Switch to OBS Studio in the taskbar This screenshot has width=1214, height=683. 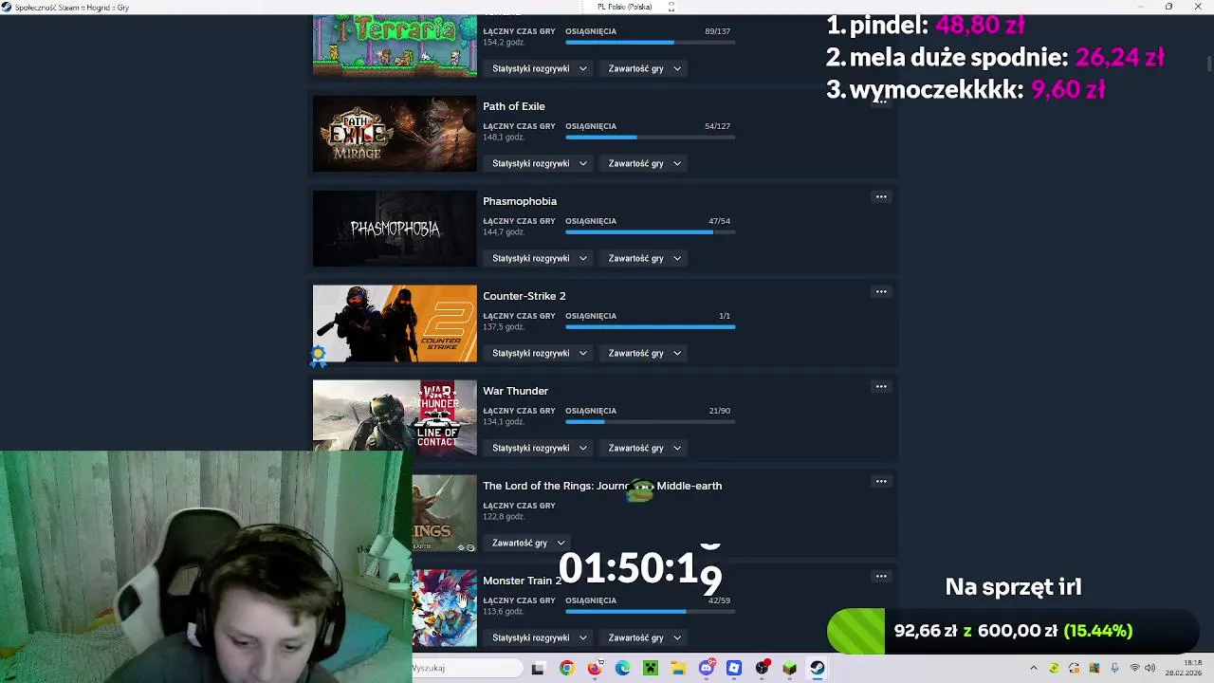click(762, 668)
